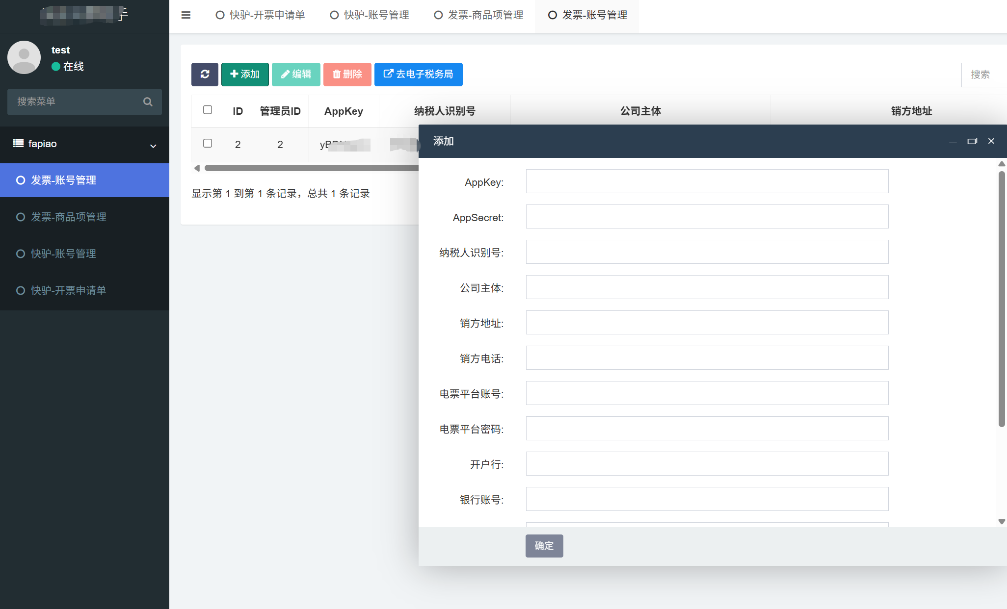
Task: Focus the AppSecret input field
Action: pyautogui.click(x=707, y=217)
